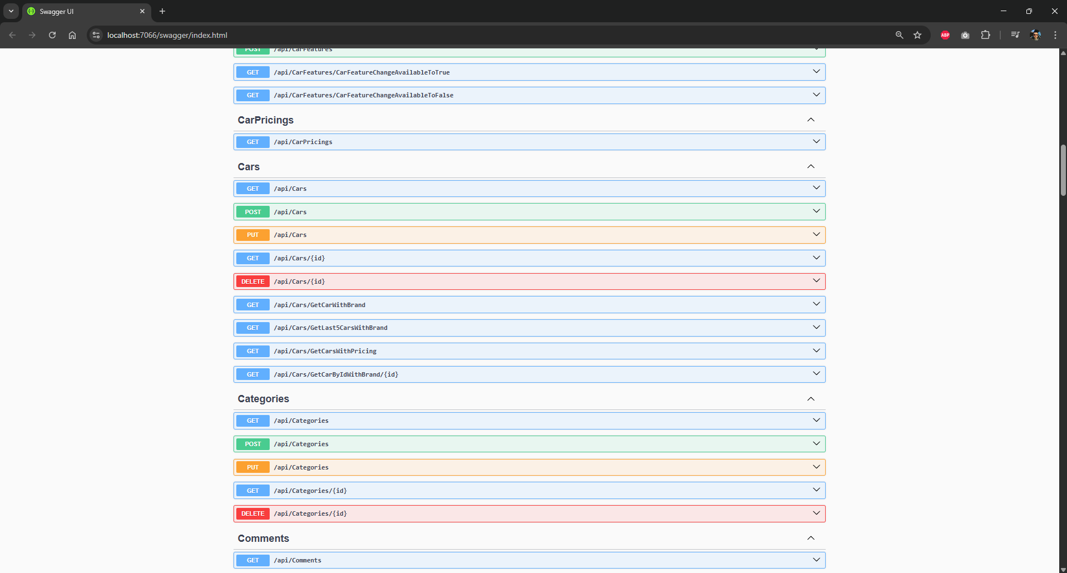Expand DELETE /api/Cars/{id} endpoint
1067x573 pixels.
coord(528,281)
